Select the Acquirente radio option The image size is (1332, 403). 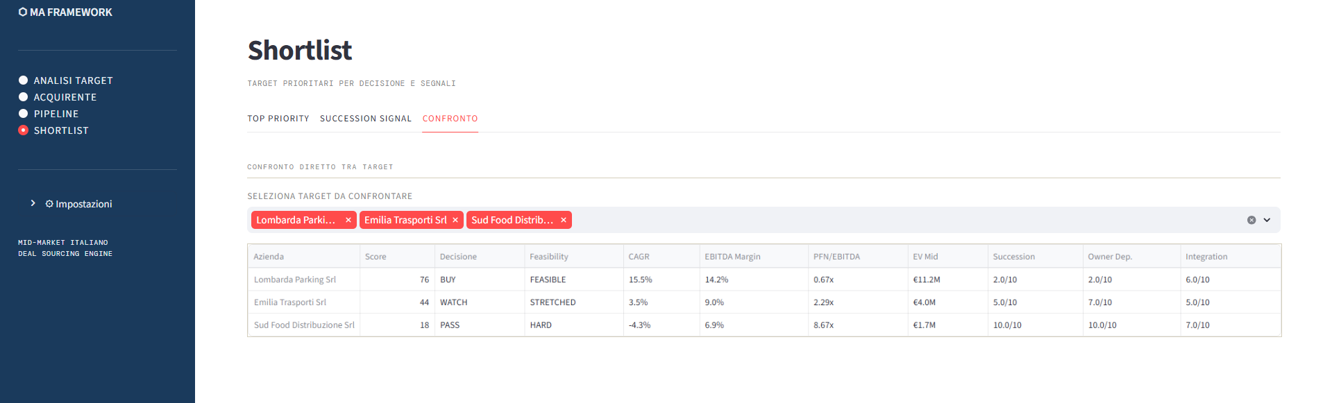(x=24, y=97)
